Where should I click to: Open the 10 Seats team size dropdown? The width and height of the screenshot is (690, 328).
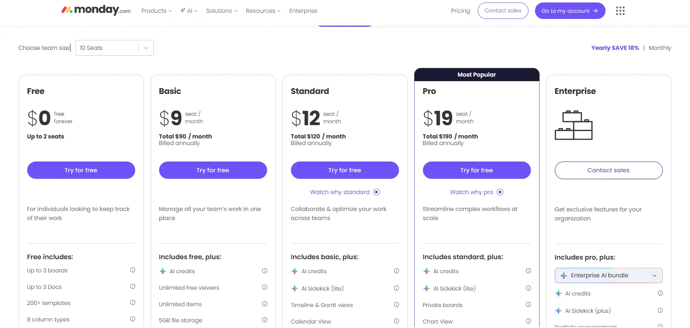(x=114, y=47)
